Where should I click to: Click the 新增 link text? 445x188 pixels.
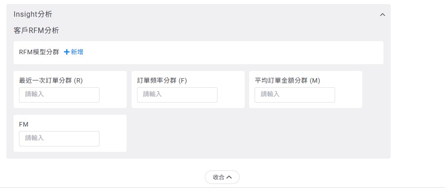[77, 52]
